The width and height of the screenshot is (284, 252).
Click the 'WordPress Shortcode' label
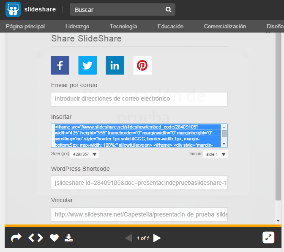coord(80,169)
